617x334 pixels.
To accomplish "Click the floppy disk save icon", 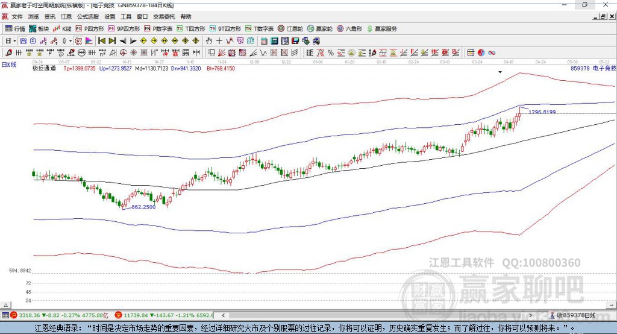I will coord(295,41).
